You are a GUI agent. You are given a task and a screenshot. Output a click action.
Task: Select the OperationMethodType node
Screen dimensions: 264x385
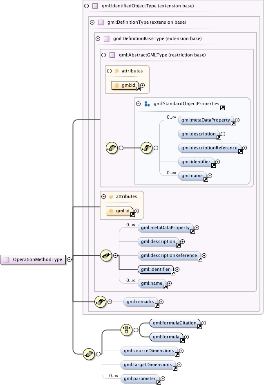[x=33, y=259]
